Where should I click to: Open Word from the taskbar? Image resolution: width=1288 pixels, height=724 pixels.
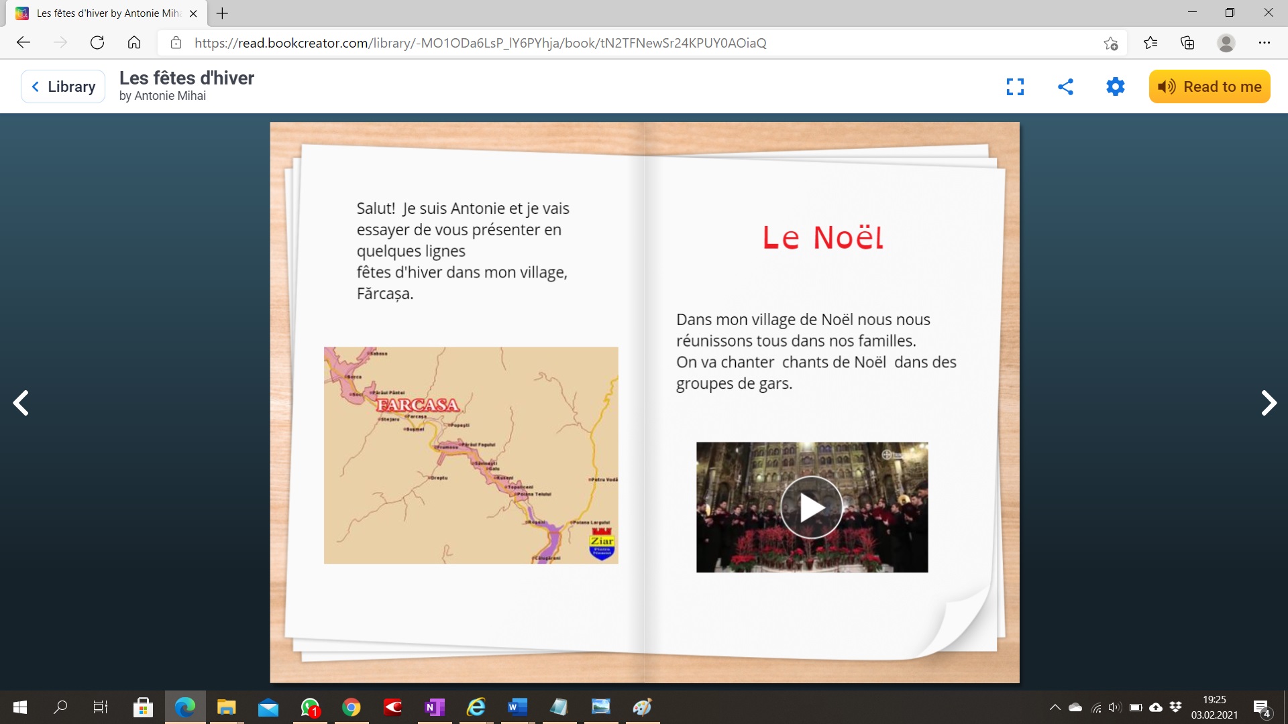click(x=517, y=707)
